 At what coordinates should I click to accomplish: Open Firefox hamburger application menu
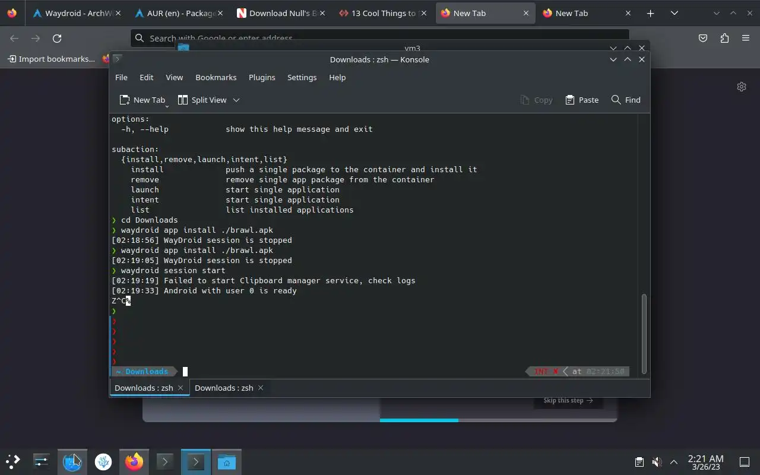tap(746, 38)
